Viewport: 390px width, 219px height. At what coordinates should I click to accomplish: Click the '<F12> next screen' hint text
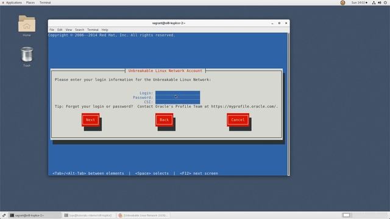coord(199,173)
